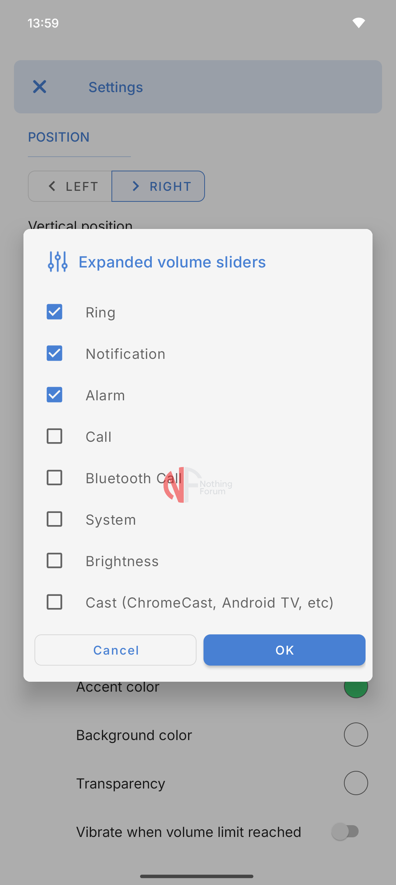The width and height of the screenshot is (396, 885).
Task: Uncheck the Ring checkbox
Action: (55, 312)
